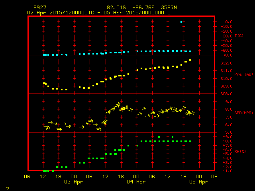Click the 04 Apr date label
This screenshot has width=255, height=191.
pos(136,182)
